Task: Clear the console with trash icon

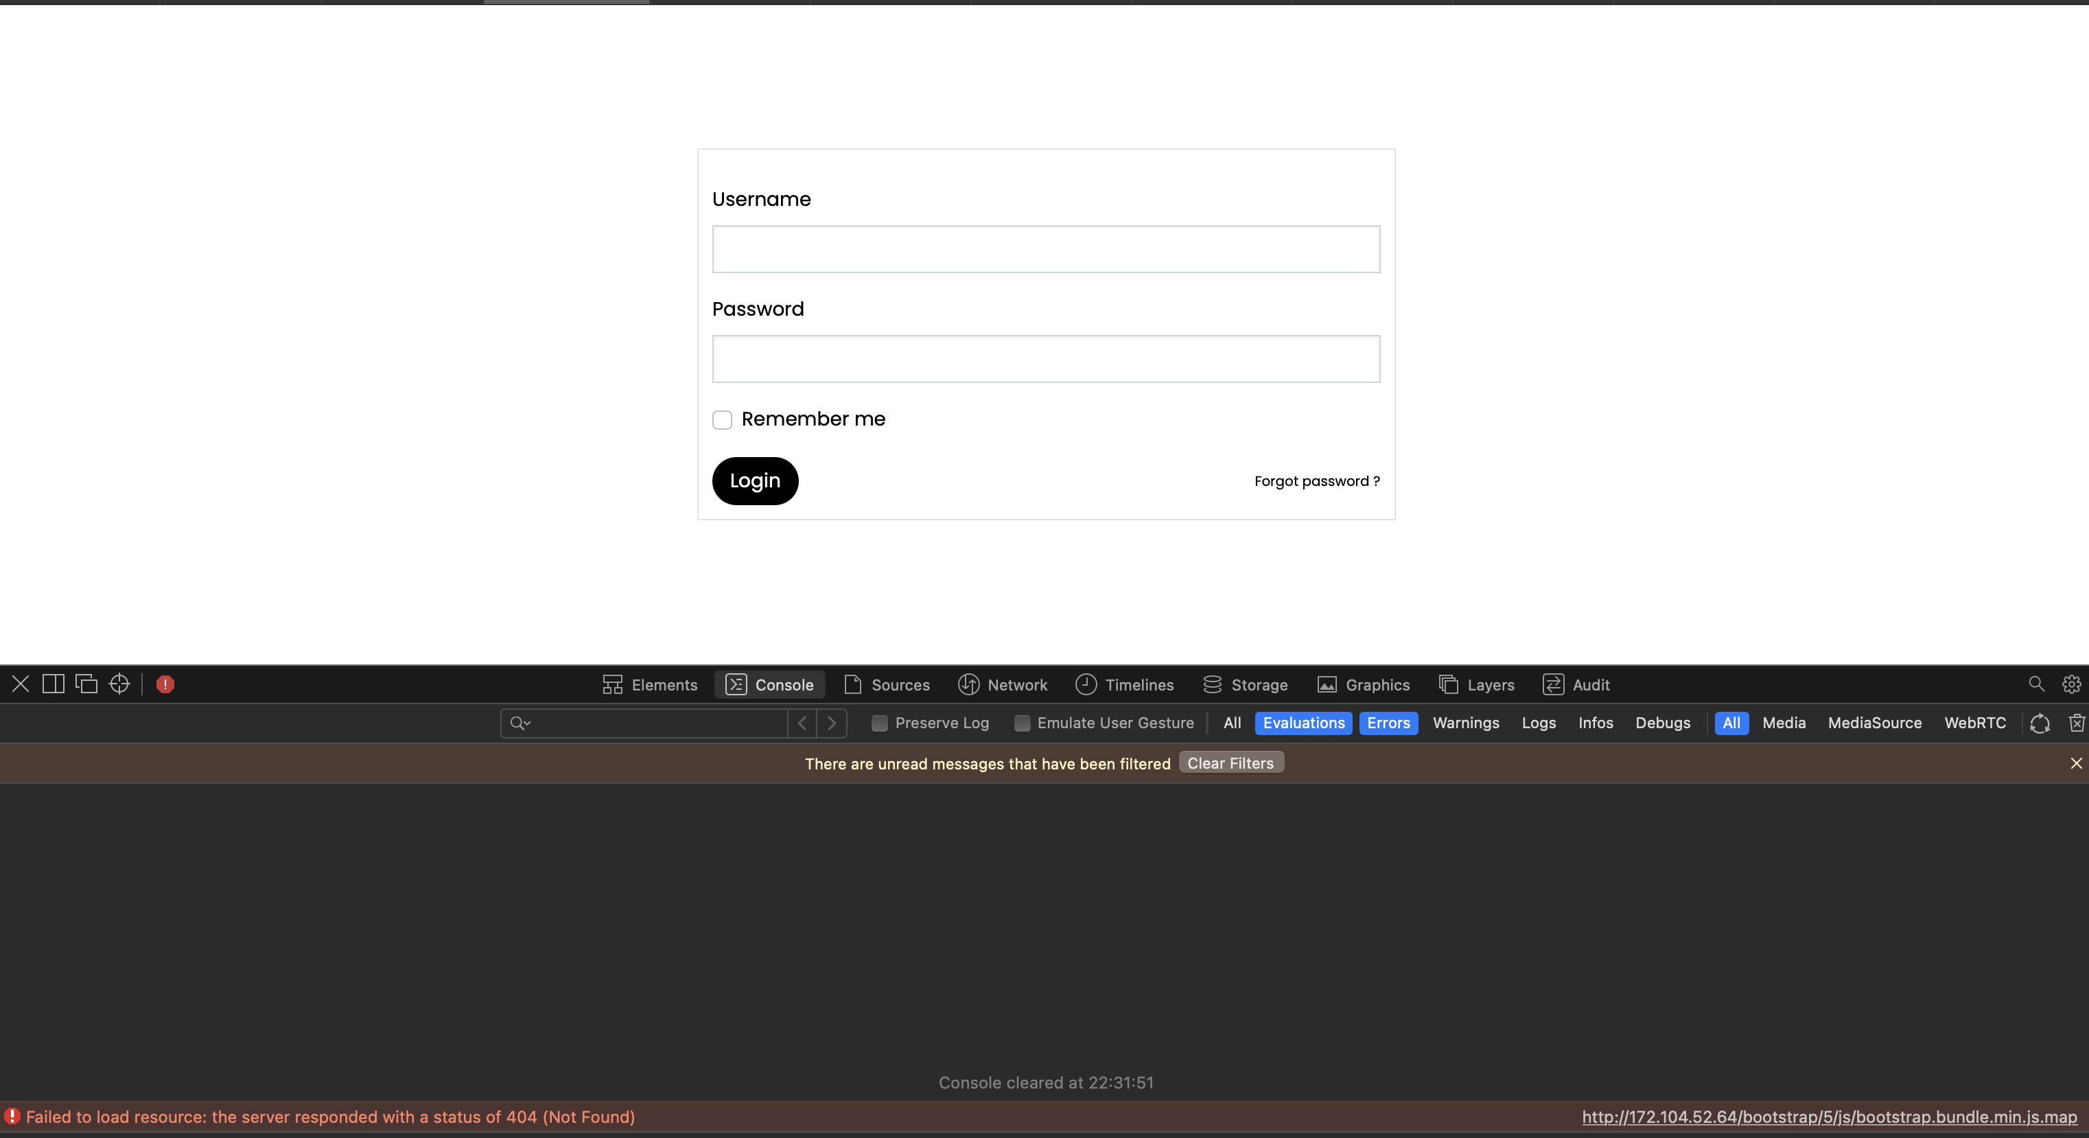Action: pos(2077,723)
